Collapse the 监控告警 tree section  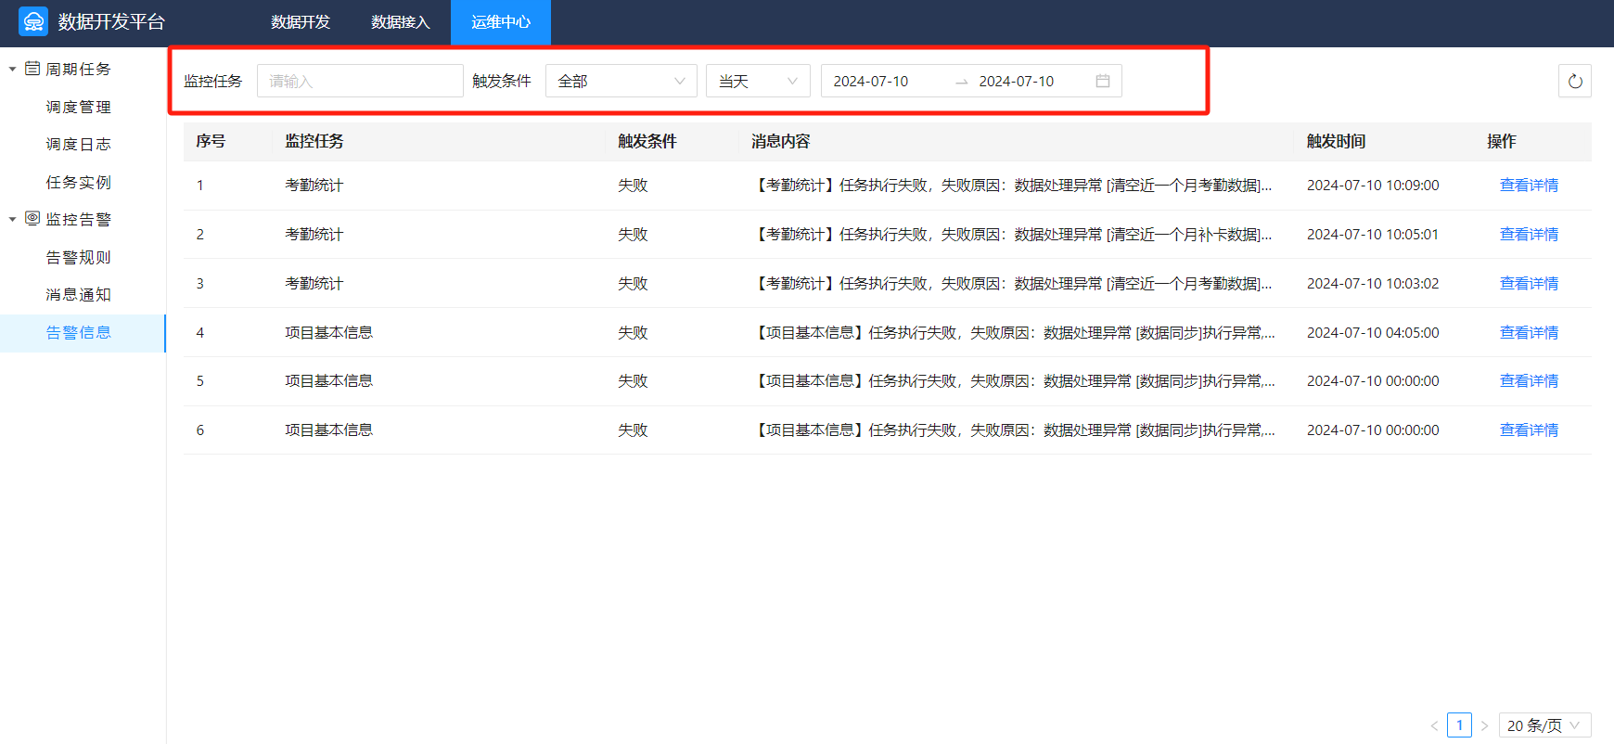[12, 220]
